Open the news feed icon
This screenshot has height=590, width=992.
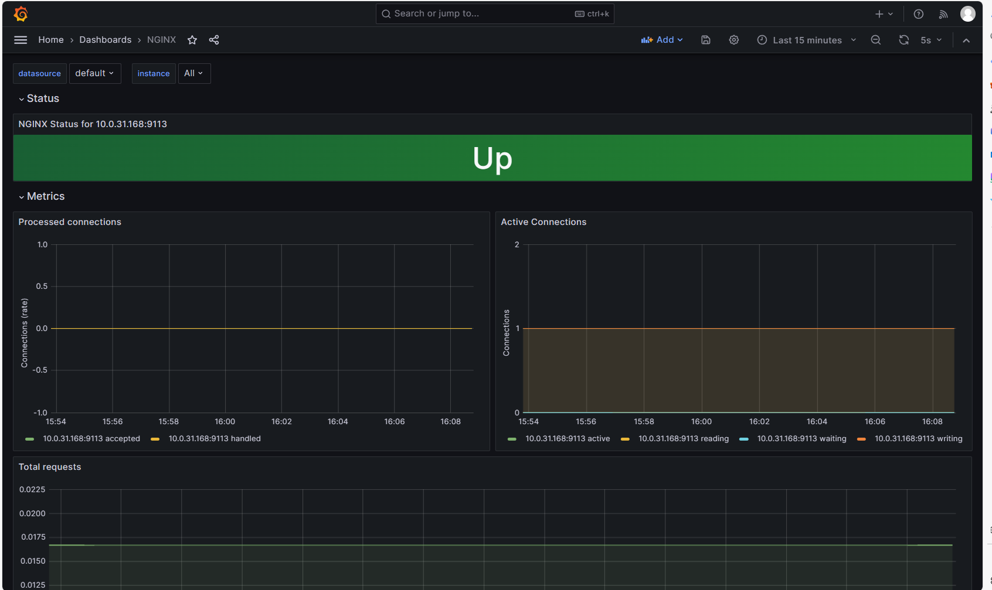[943, 14]
